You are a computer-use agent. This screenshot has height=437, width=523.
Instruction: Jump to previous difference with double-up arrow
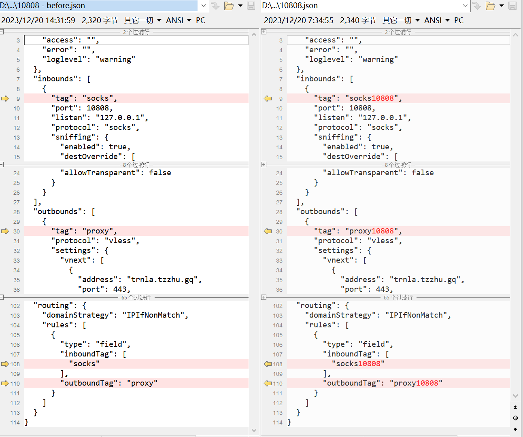(x=515, y=407)
